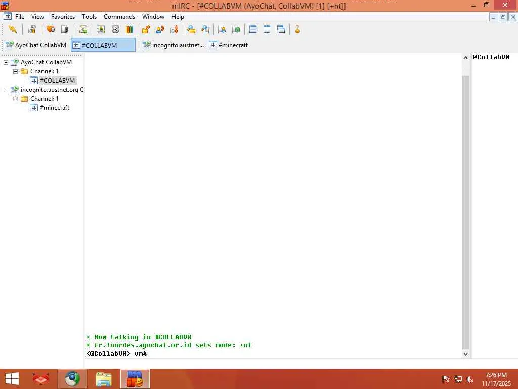Click the mIRC icon in the title bar
The height and width of the screenshot is (389, 518).
point(5,5)
